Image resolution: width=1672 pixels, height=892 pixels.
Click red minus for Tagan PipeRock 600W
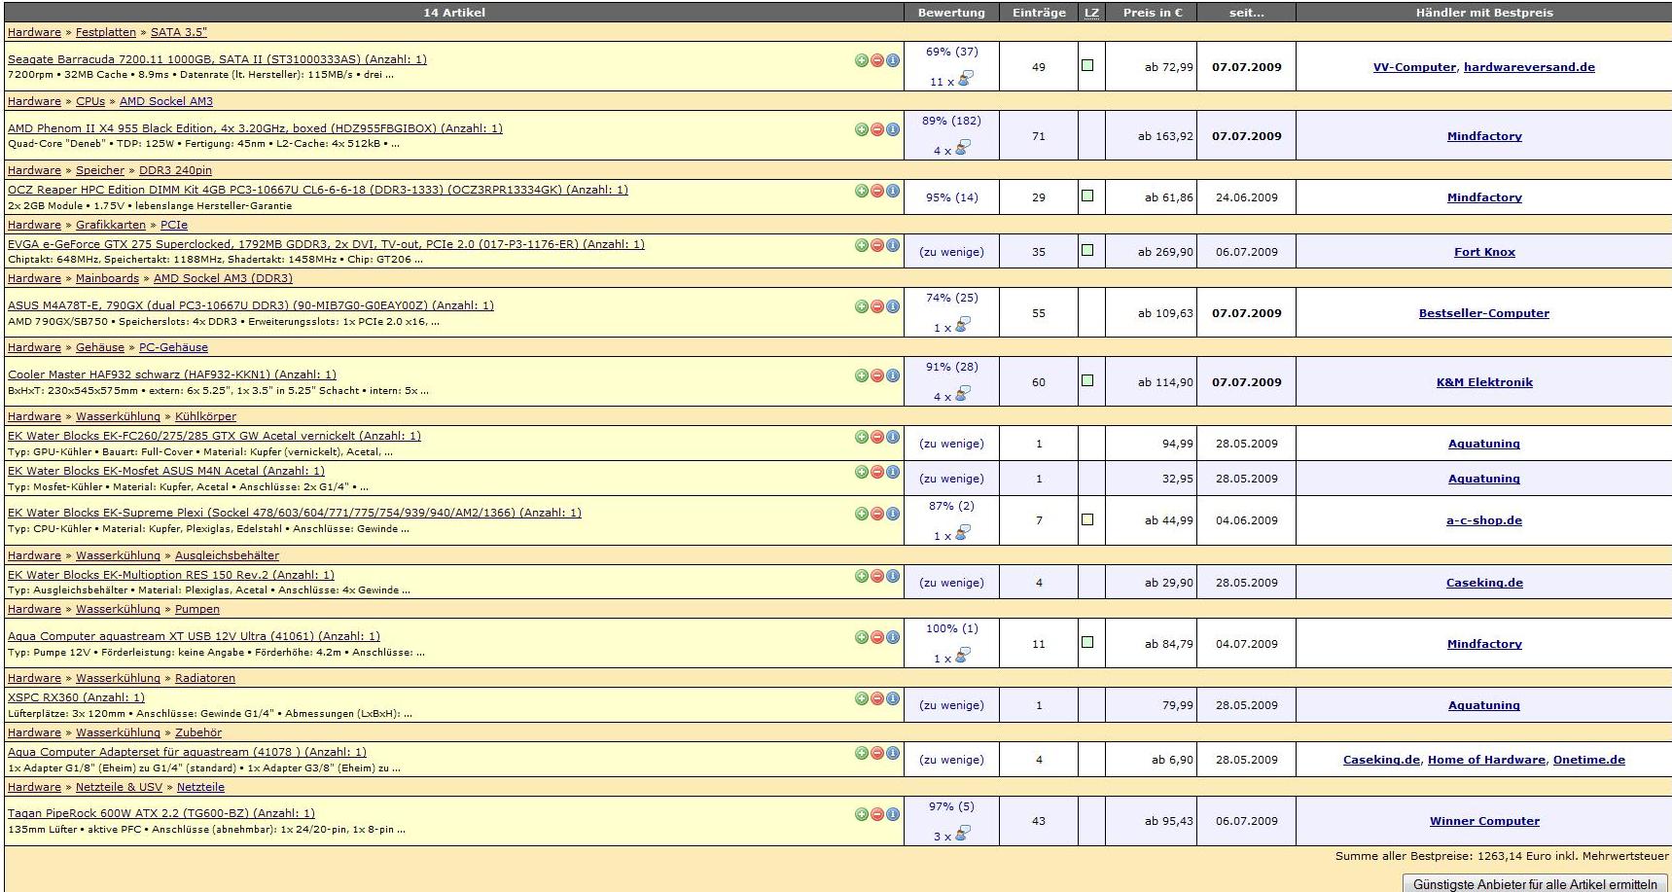(877, 814)
